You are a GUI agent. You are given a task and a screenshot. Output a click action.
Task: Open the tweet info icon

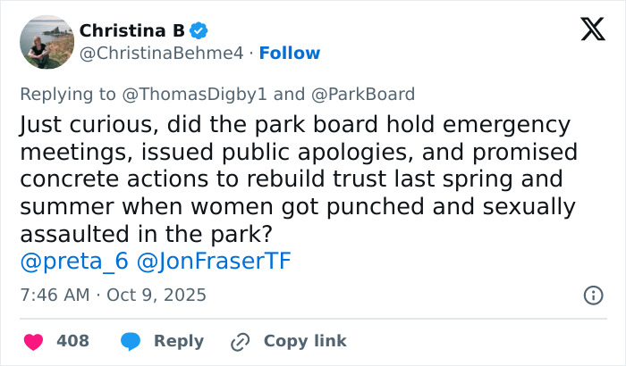coord(592,295)
